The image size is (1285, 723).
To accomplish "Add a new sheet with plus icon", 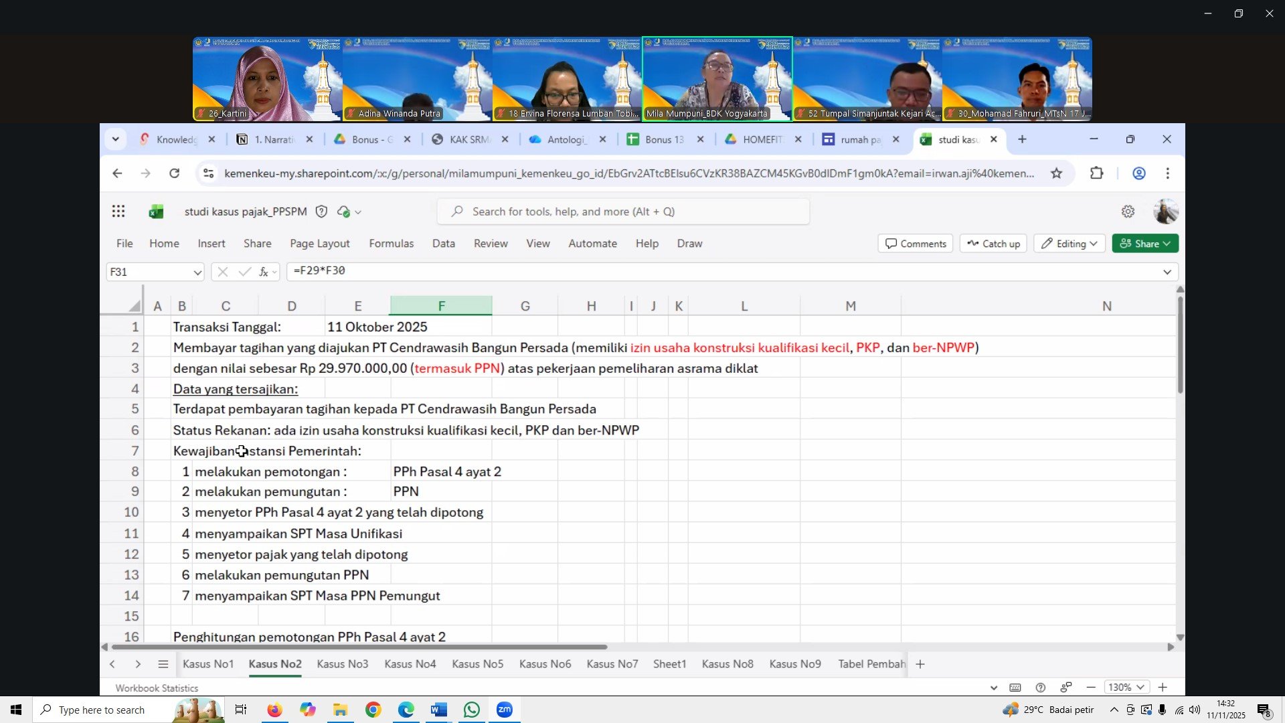I will click(x=920, y=664).
